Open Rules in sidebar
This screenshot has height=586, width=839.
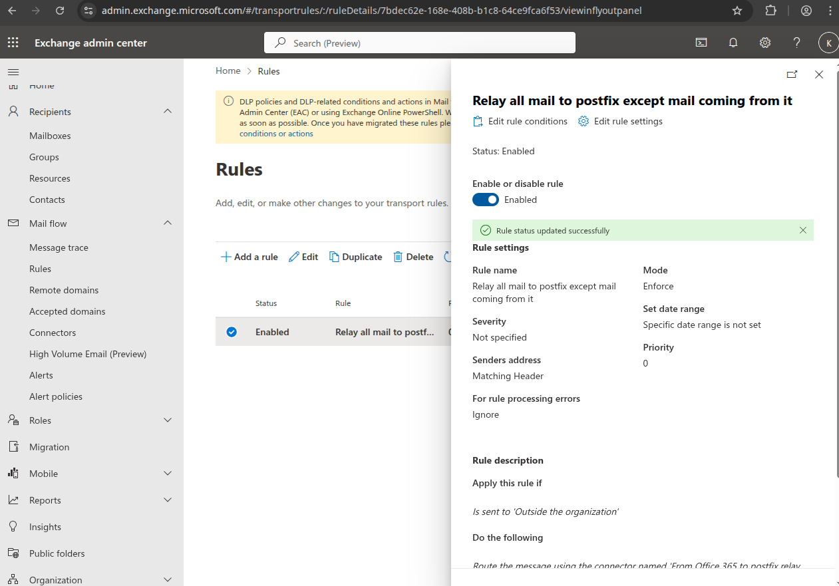coord(40,269)
